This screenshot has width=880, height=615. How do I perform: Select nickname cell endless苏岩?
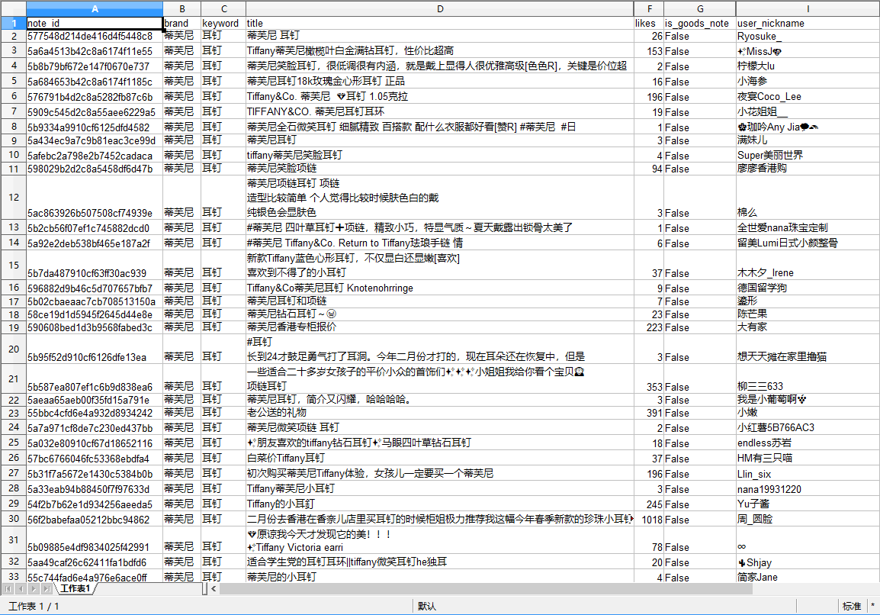[x=808, y=443]
